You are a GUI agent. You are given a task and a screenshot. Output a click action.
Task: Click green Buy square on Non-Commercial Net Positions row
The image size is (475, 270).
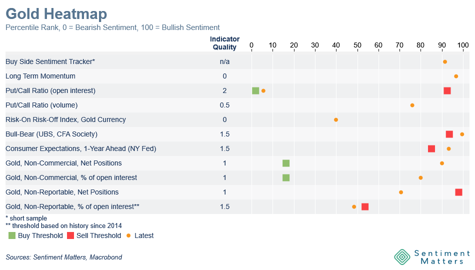pyautogui.click(x=285, y=163)
